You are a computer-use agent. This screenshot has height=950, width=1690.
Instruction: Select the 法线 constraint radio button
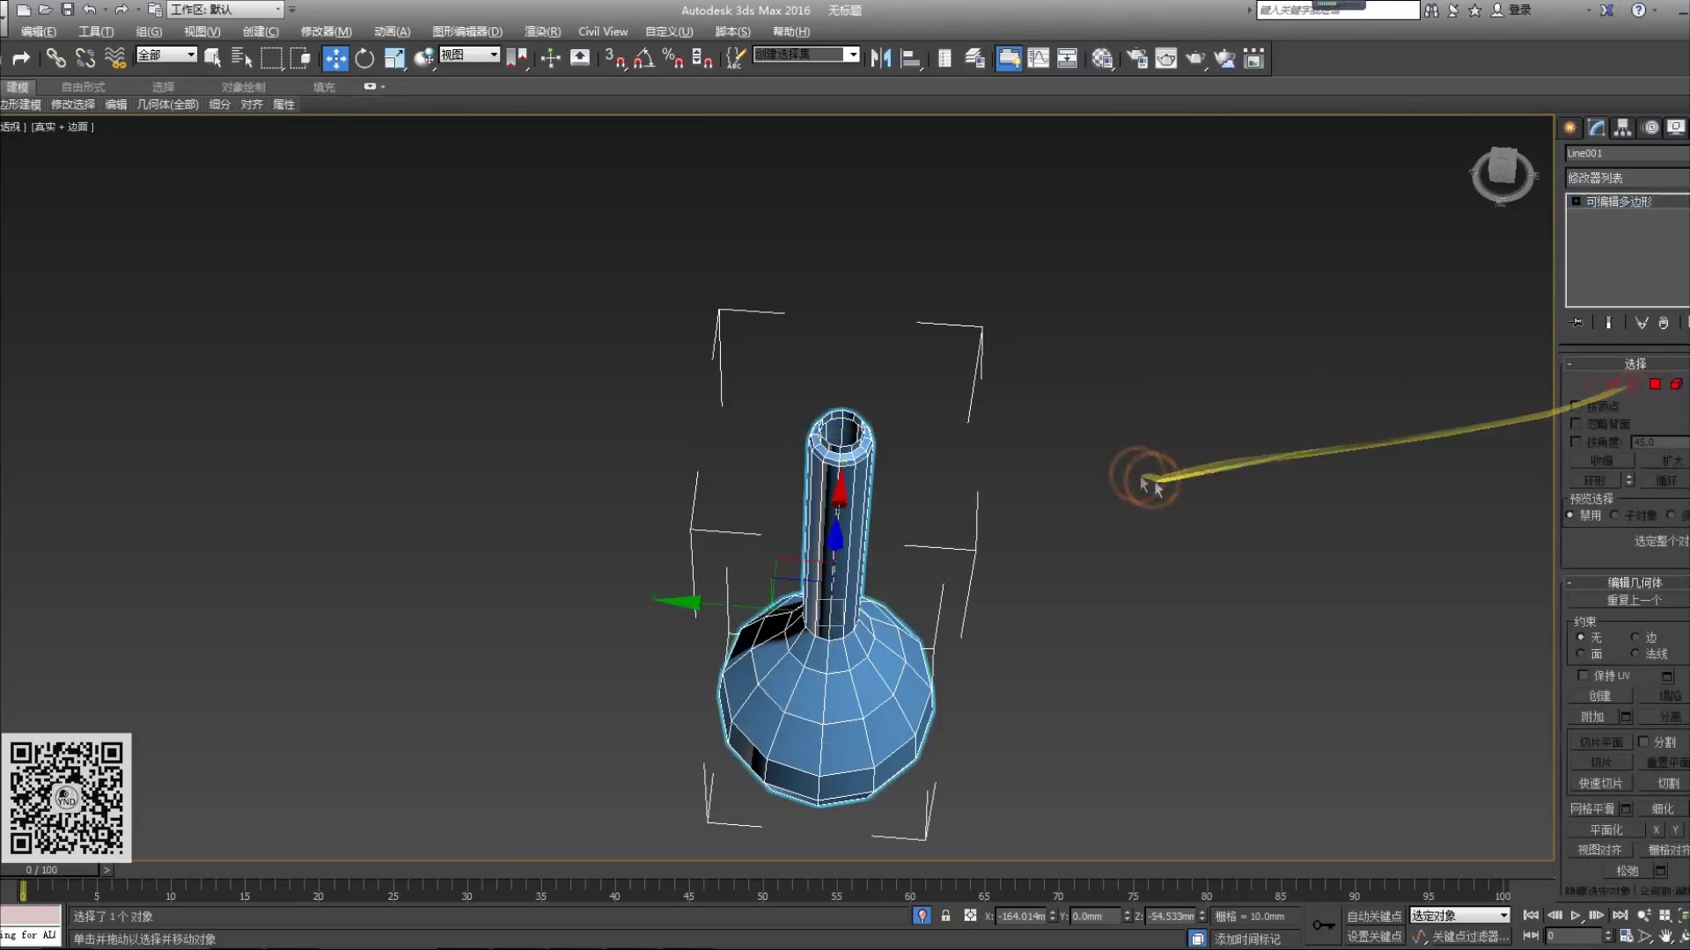1635,654
